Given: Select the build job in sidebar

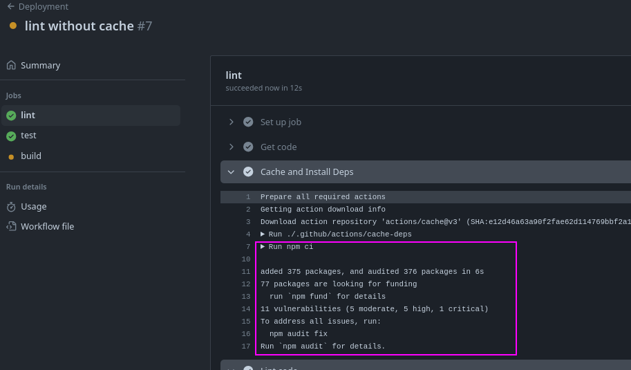Looking at the screenshot, I should click(x=31, y=156).
